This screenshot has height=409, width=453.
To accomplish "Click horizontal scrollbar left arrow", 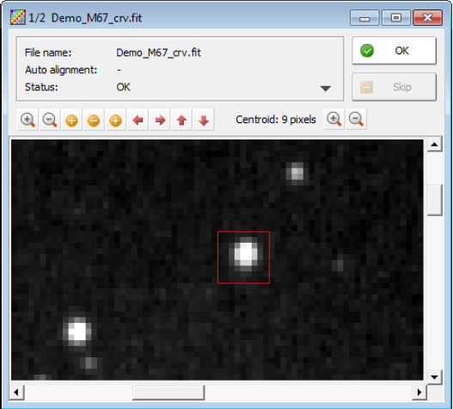I will 16,393.
